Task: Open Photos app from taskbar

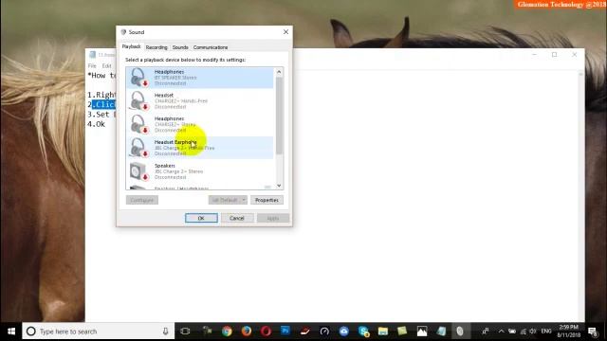Action: point(422,332)
